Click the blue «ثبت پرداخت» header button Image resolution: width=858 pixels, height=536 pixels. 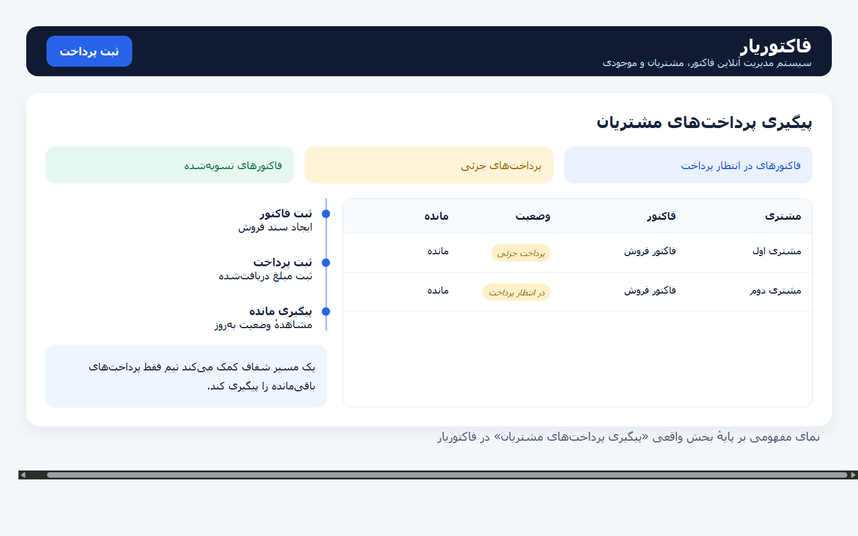click(x=89, y=51)
